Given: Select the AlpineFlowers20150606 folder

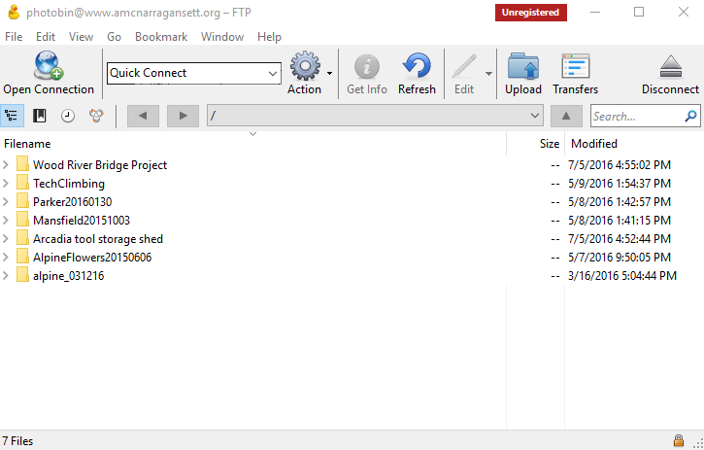Looking at the screenshot, I should 92,258.
